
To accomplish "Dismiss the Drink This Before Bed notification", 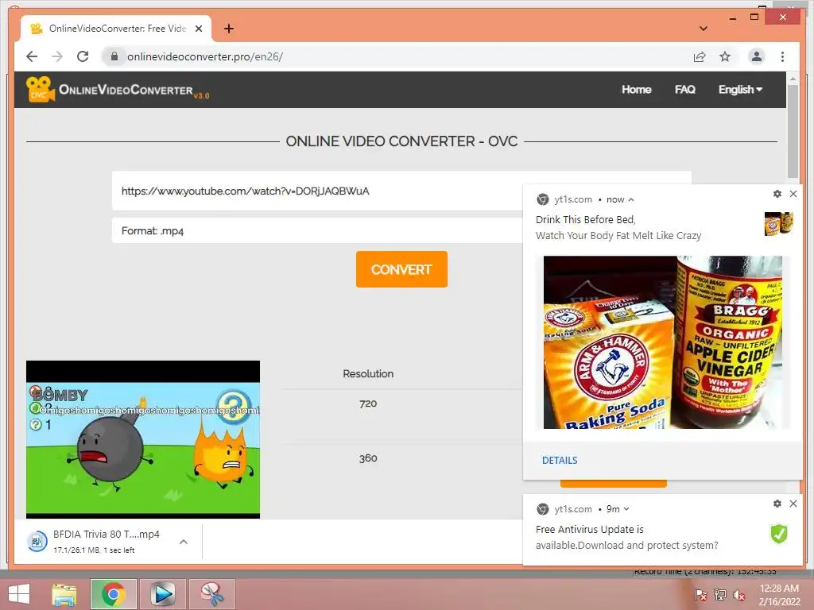I will [x=793, y=194].
